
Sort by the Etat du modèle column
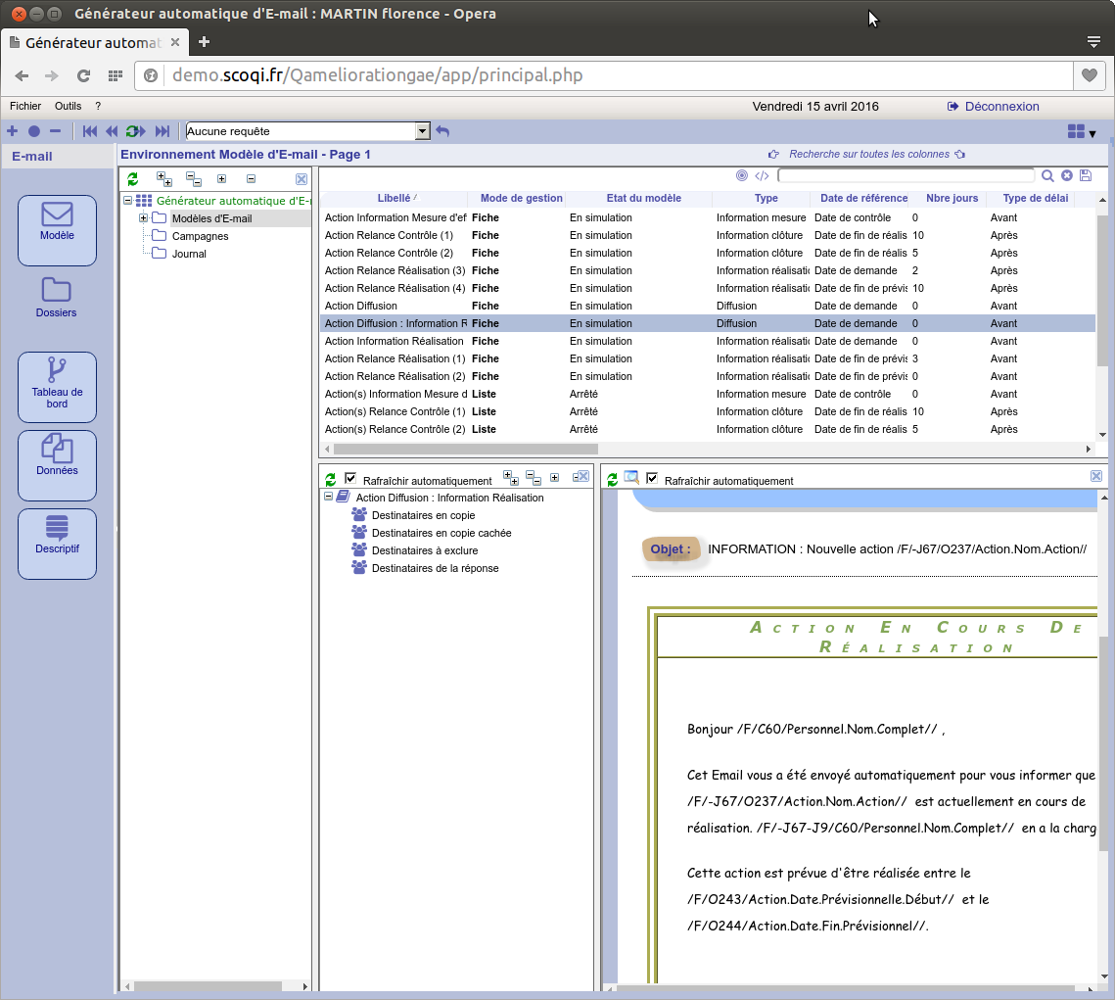[x=643, y=198]
